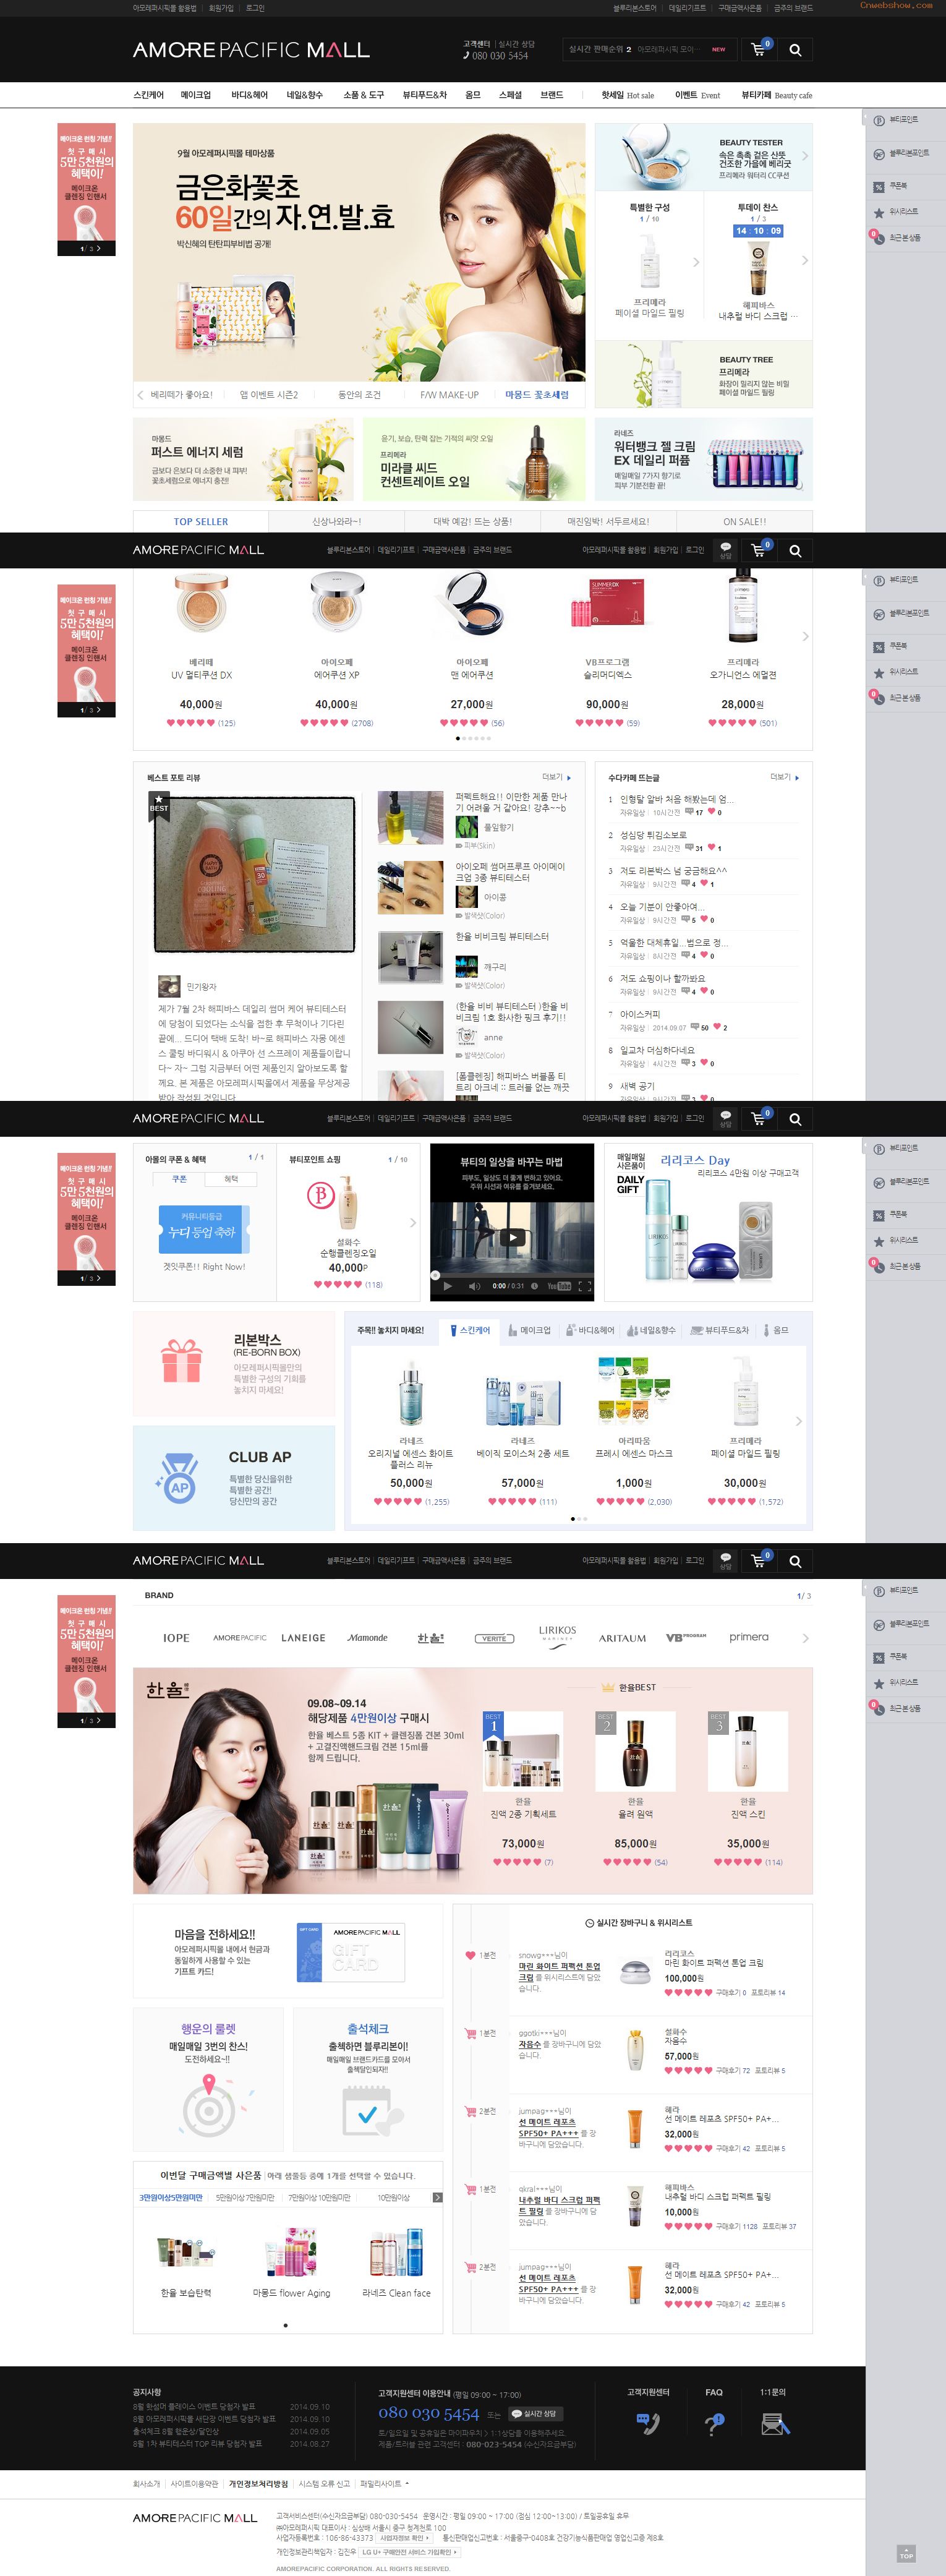The width and height of the screenshot is (946, 2576).
Task: Show next 투데이 찬스 item arrow
Action: pyautogui.click(x=804, y=260)
